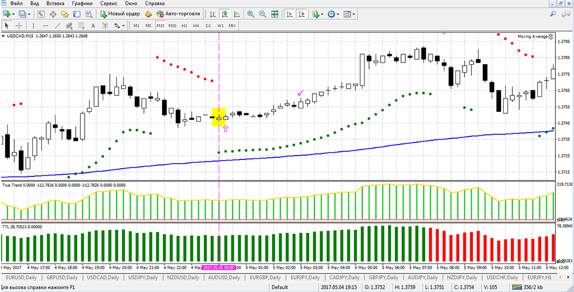Select the arrow cursor tool
The height and width of the screenshot is (292, 574).
click(7, 26)
